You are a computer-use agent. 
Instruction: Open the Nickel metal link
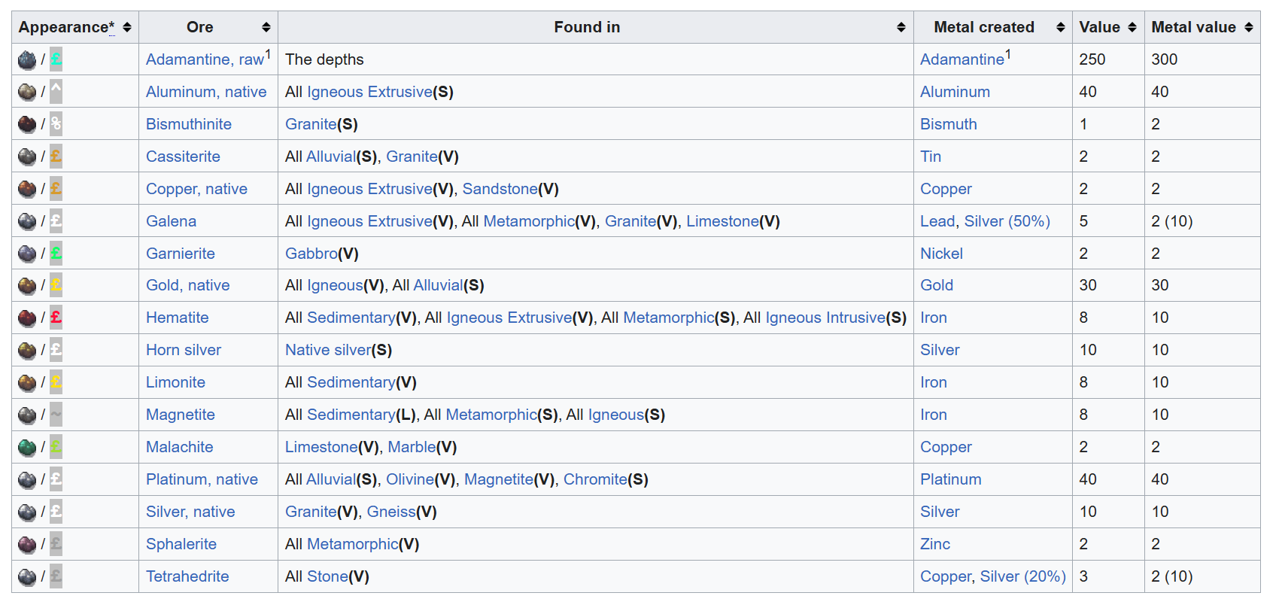coord(941,254)
